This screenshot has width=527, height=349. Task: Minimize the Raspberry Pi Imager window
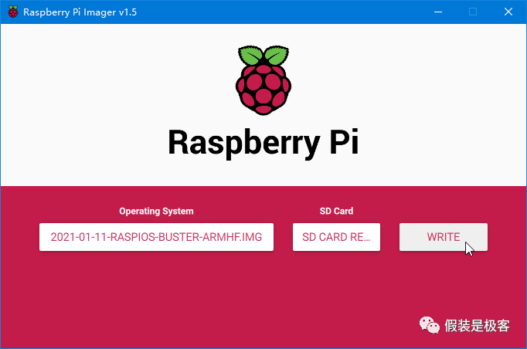(438, 12)
